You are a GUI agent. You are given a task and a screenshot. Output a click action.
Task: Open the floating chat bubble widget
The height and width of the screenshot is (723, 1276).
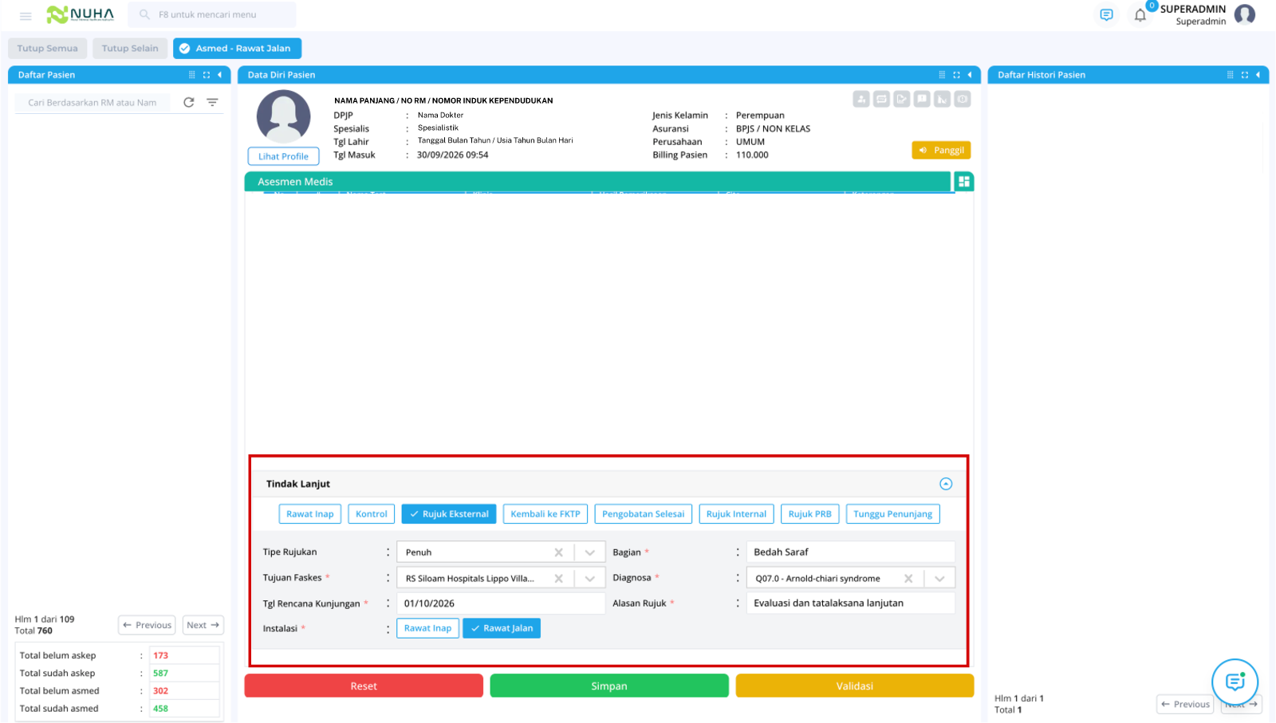click(1235, 682)
